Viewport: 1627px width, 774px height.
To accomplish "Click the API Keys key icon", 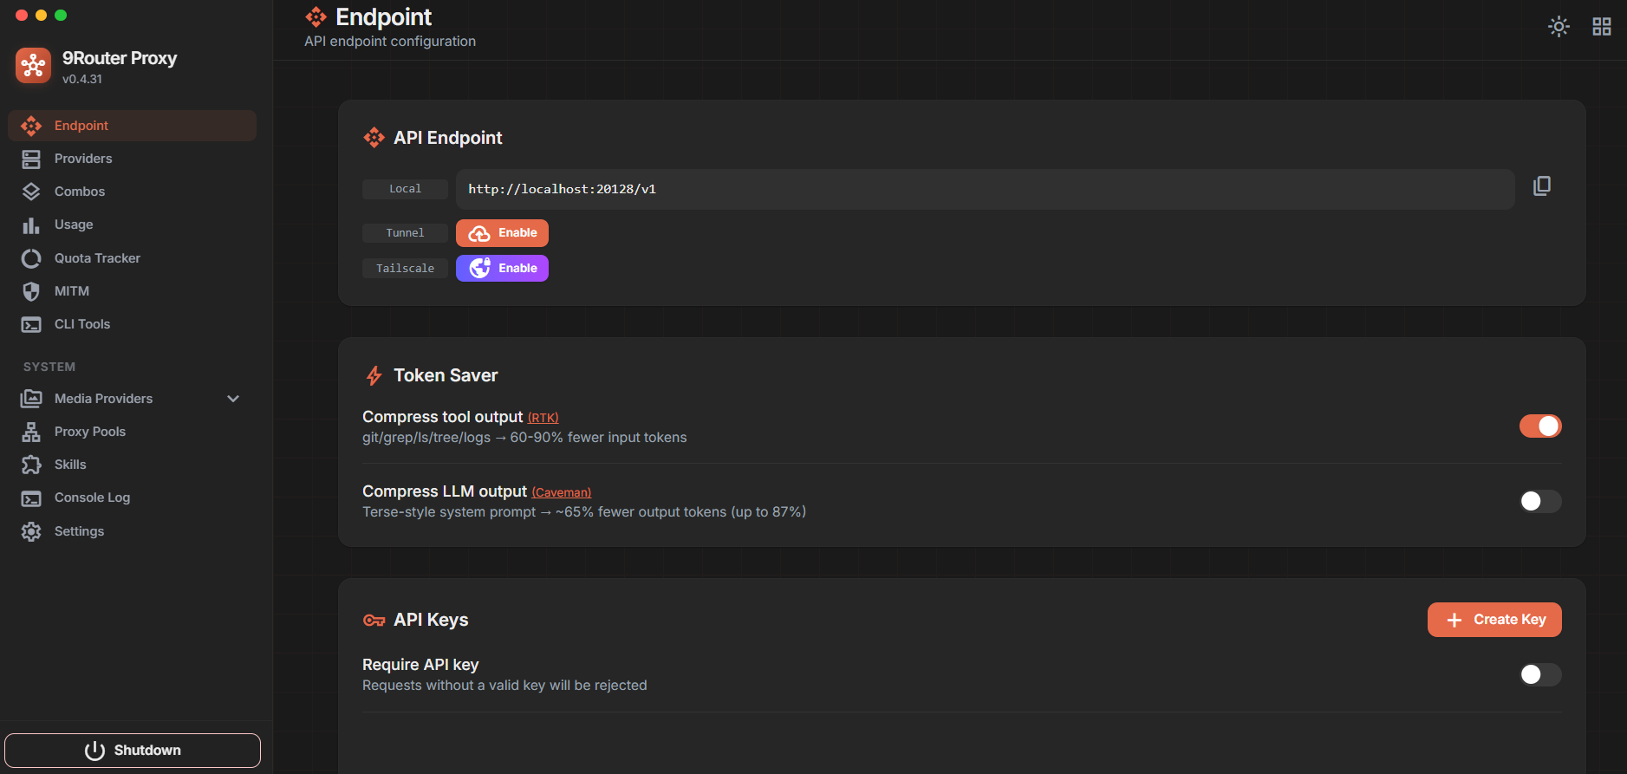I will [374, 620].
